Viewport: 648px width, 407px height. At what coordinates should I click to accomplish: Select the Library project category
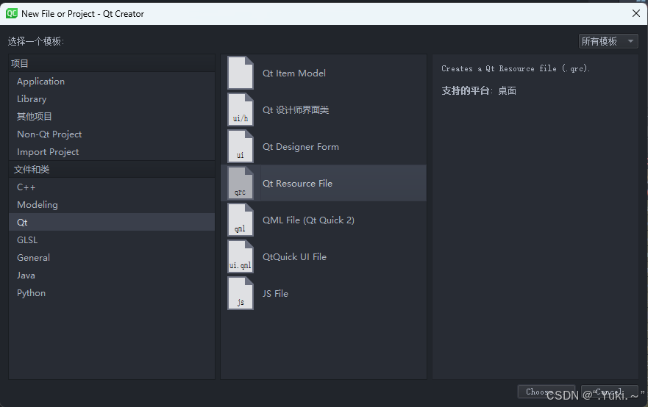click(x=112, y=99)
